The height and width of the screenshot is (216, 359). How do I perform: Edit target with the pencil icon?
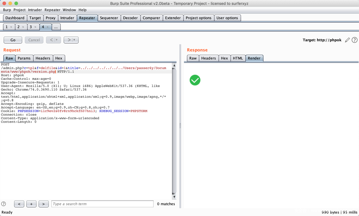347,40
